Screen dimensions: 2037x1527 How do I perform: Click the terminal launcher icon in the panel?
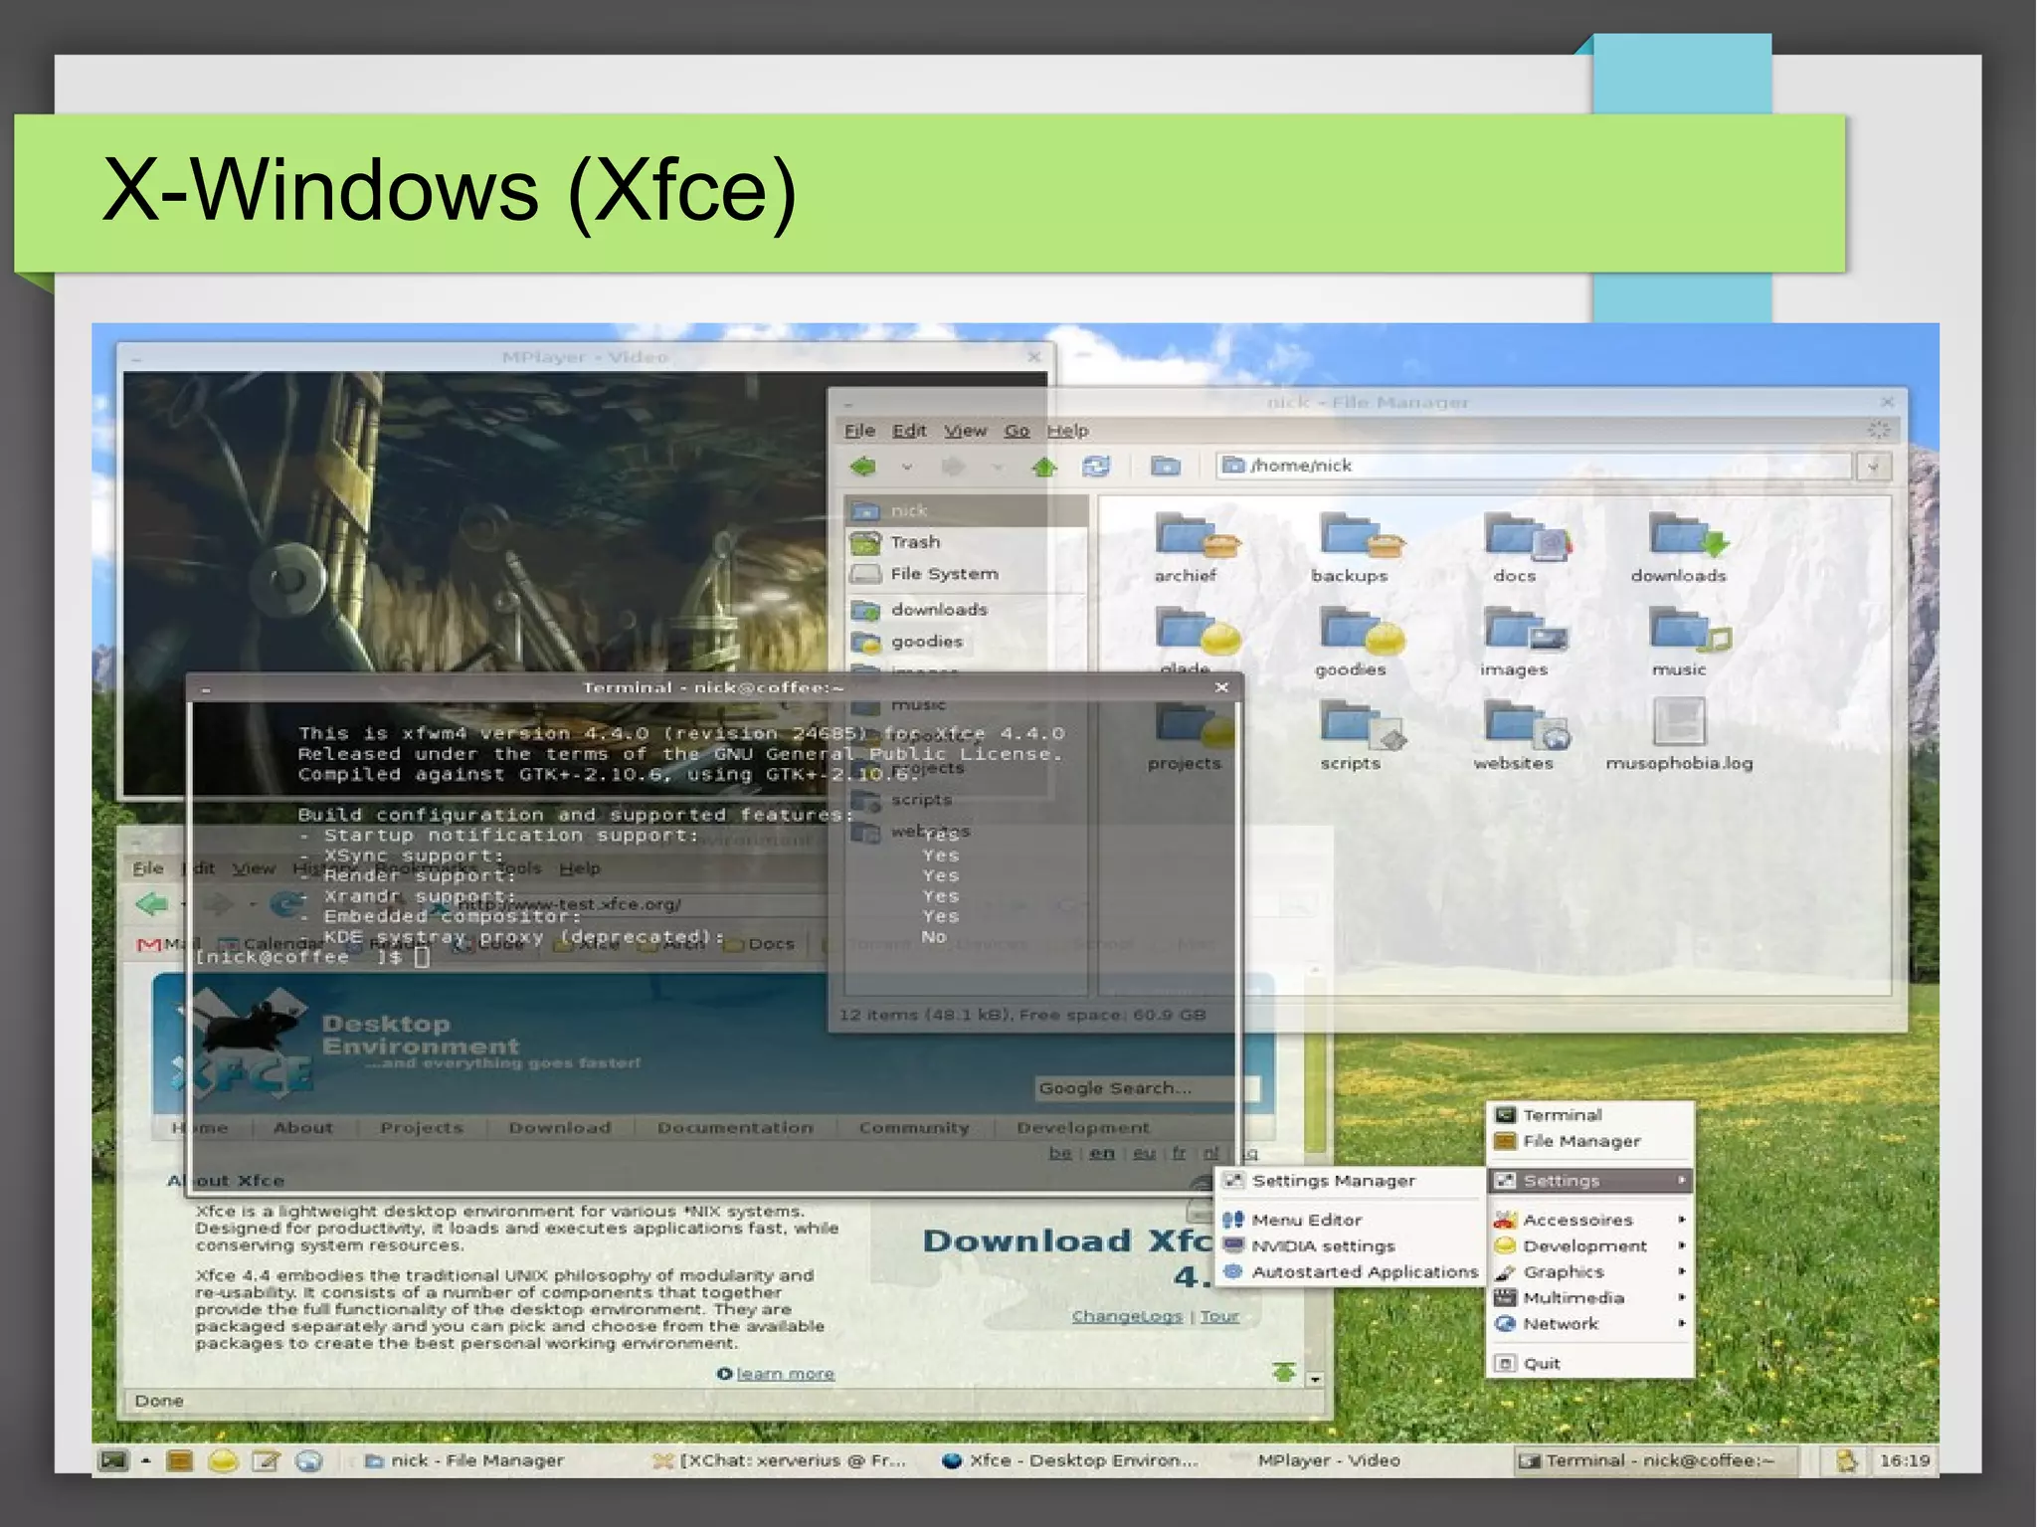(x=114, y=1460)
